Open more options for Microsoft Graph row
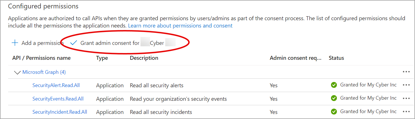Viewport: 415px width, 119px height. (x=406, y=72)
